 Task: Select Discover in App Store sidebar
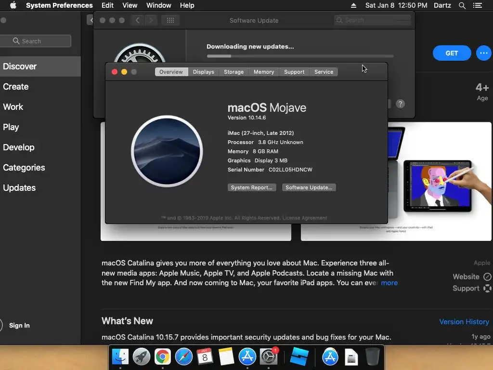point(40,66)
